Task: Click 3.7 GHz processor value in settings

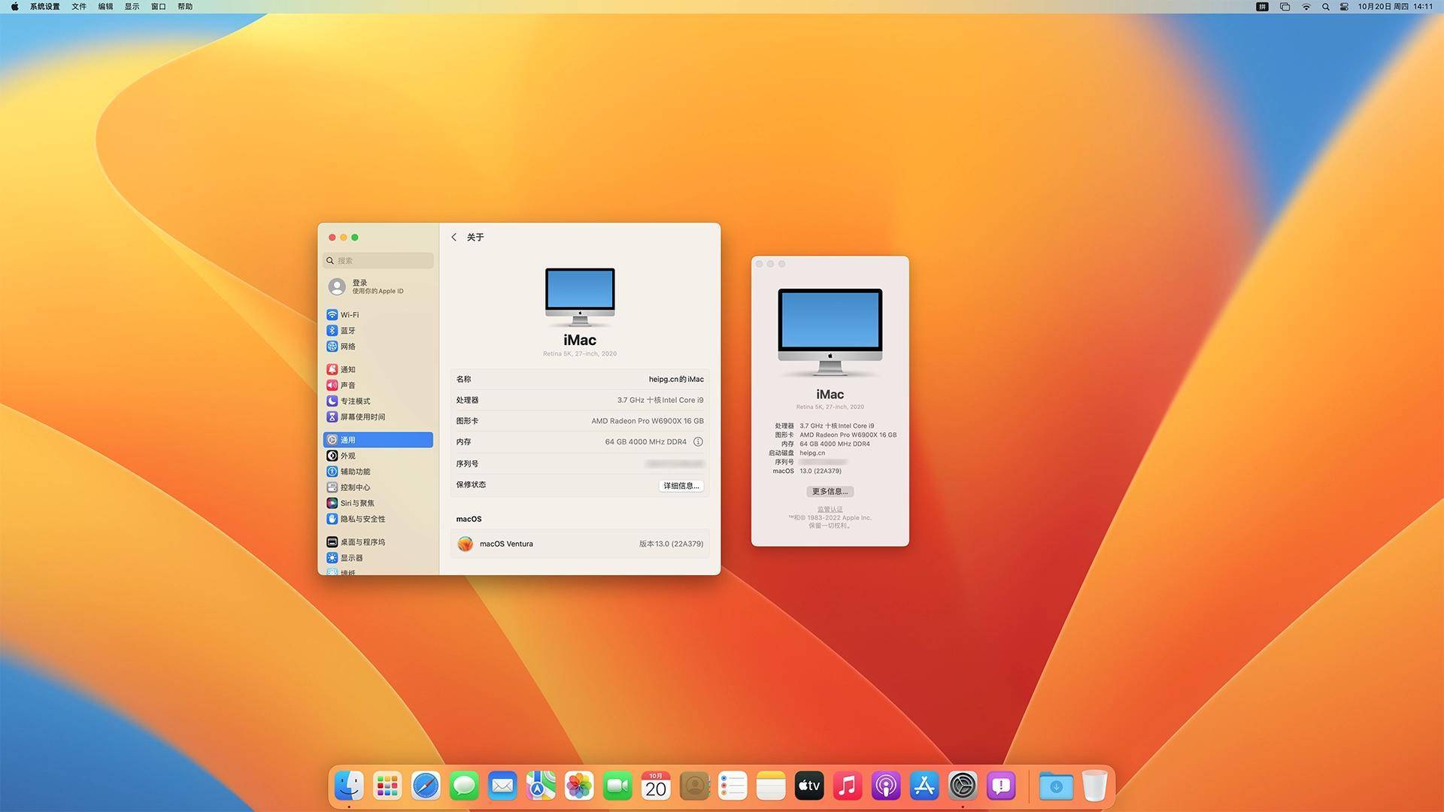Action: (x=660, y=401)
